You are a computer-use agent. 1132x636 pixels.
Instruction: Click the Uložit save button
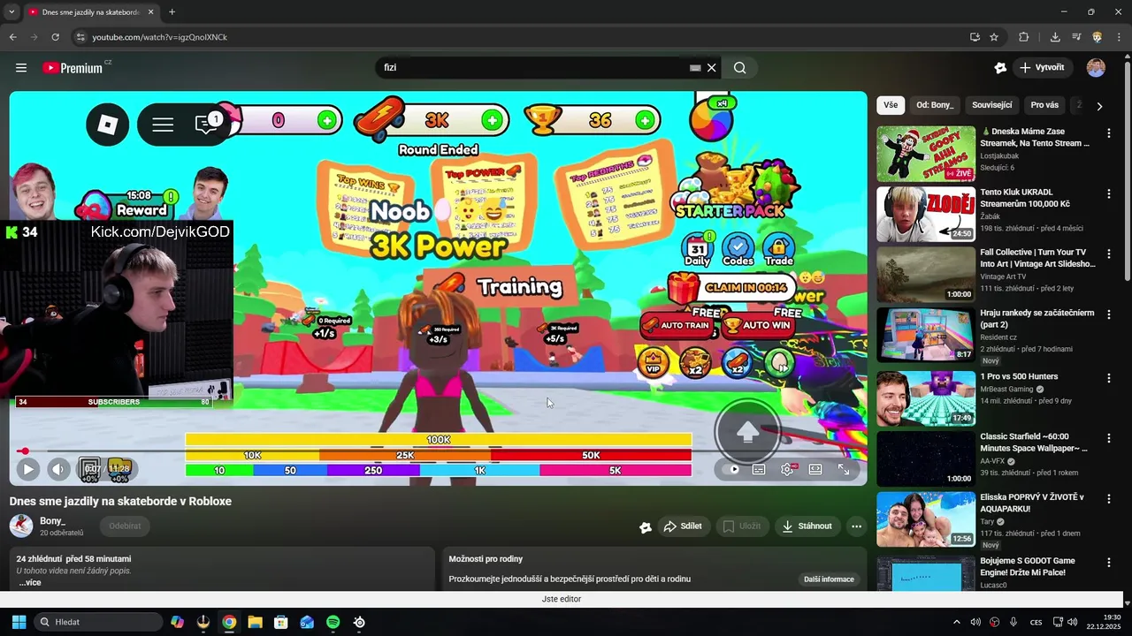coord(741,526)
